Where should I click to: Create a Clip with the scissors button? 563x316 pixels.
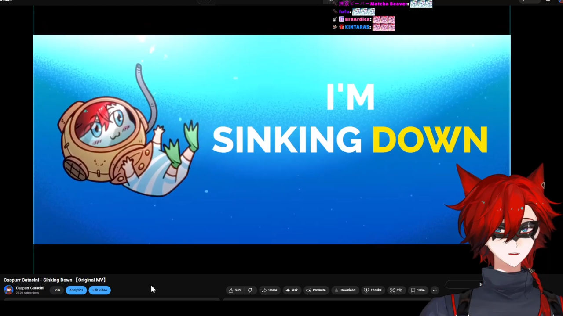point(396,290)
